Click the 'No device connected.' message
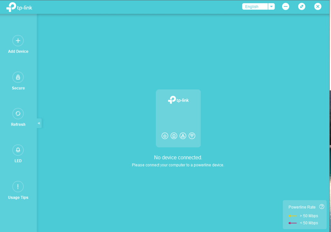331x232 pixels. 178,158
